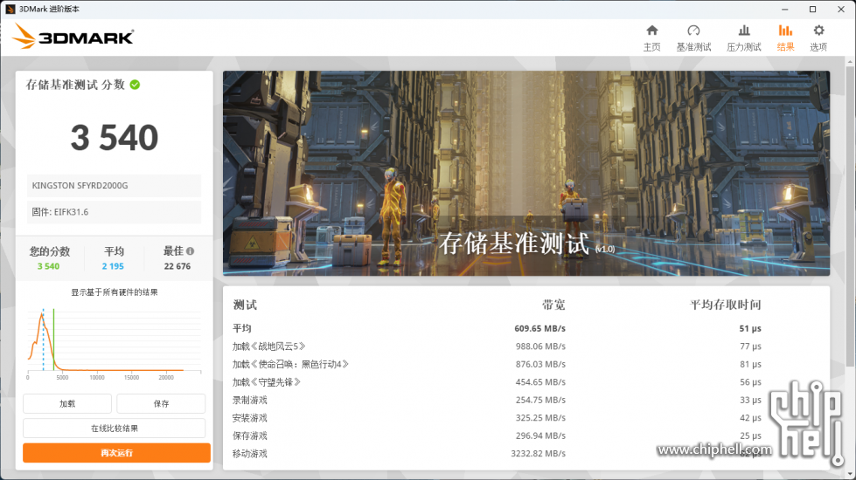Click the 3DMark title bar app icon
The height and width of the screenshot is (480, 856).
10,10
